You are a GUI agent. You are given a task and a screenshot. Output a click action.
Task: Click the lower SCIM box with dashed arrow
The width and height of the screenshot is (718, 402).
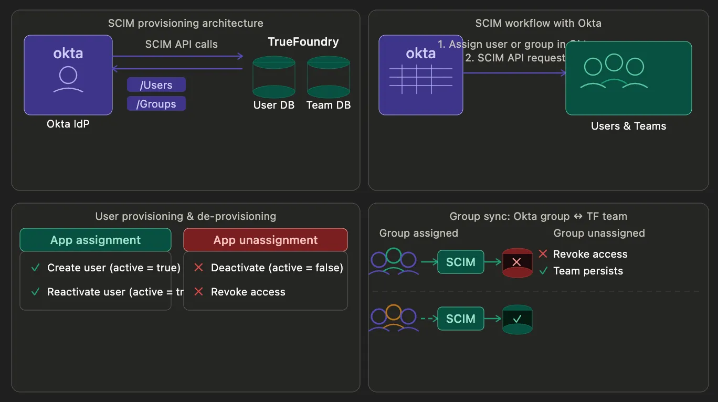click(461, 319)
